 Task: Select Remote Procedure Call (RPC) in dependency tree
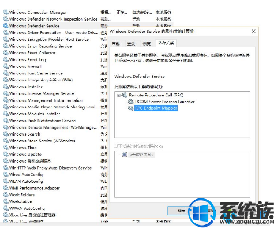156,95
